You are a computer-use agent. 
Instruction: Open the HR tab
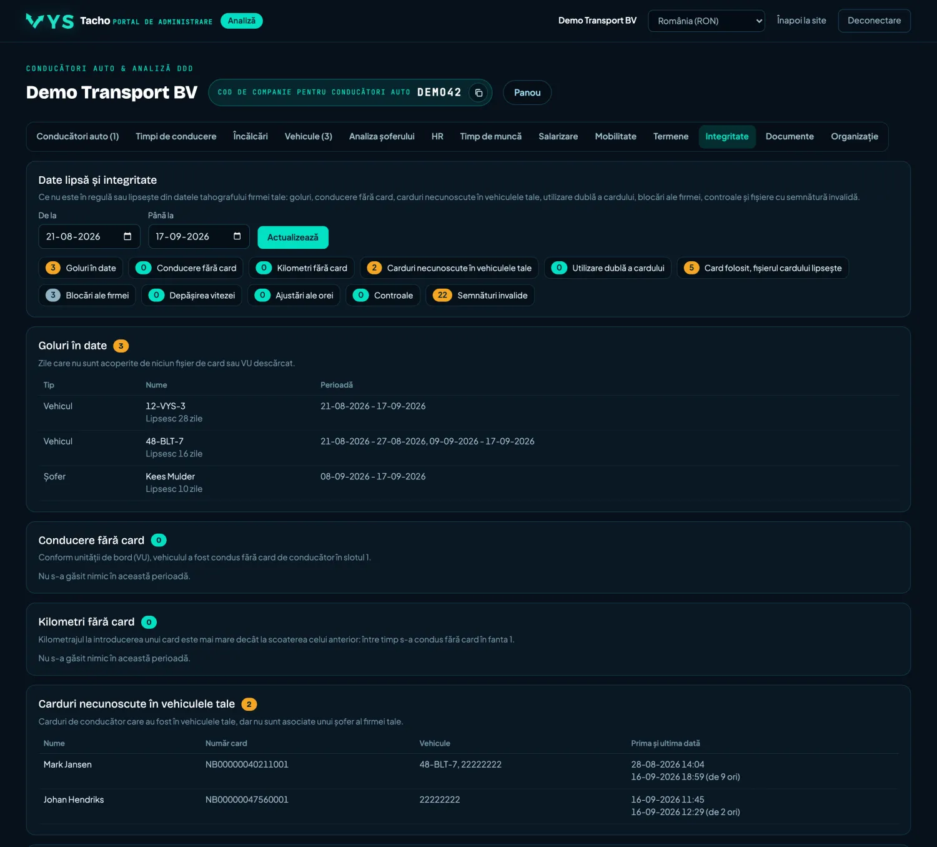(x=437, y=136)
